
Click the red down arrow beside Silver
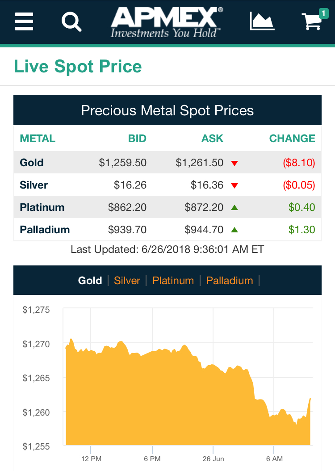point(234,186)
